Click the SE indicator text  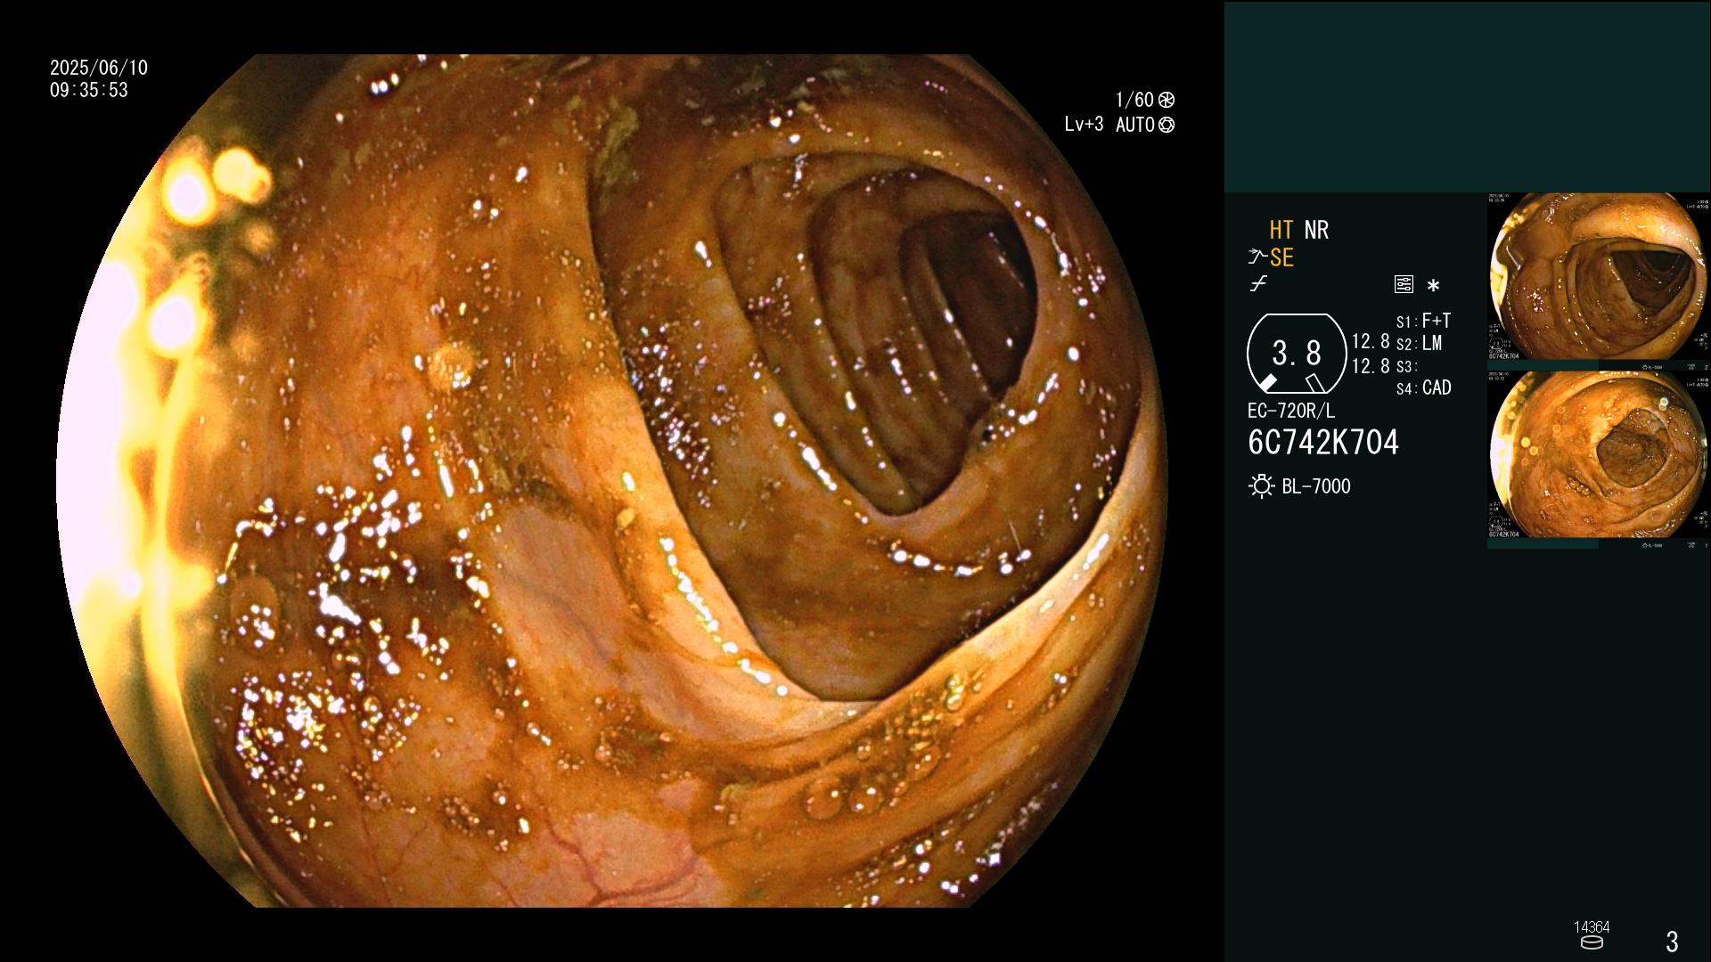click(1281, 257)
